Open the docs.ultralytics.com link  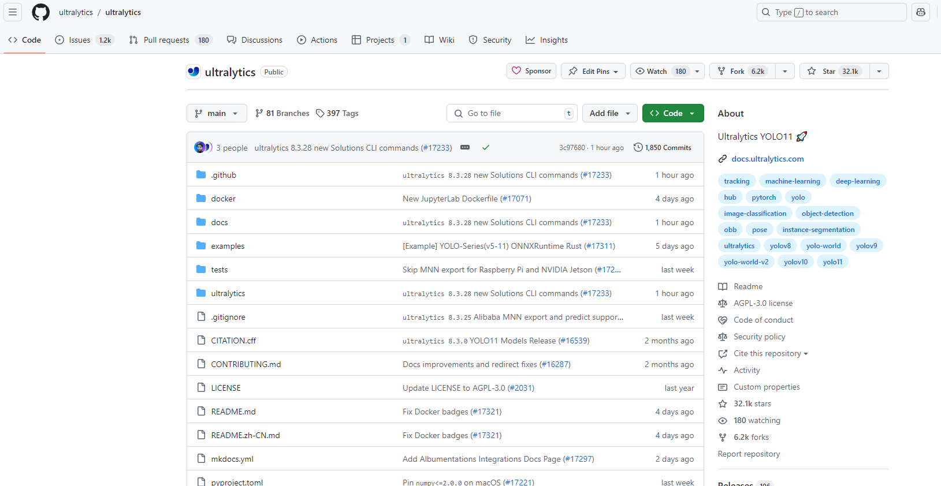tap(768, 159)
